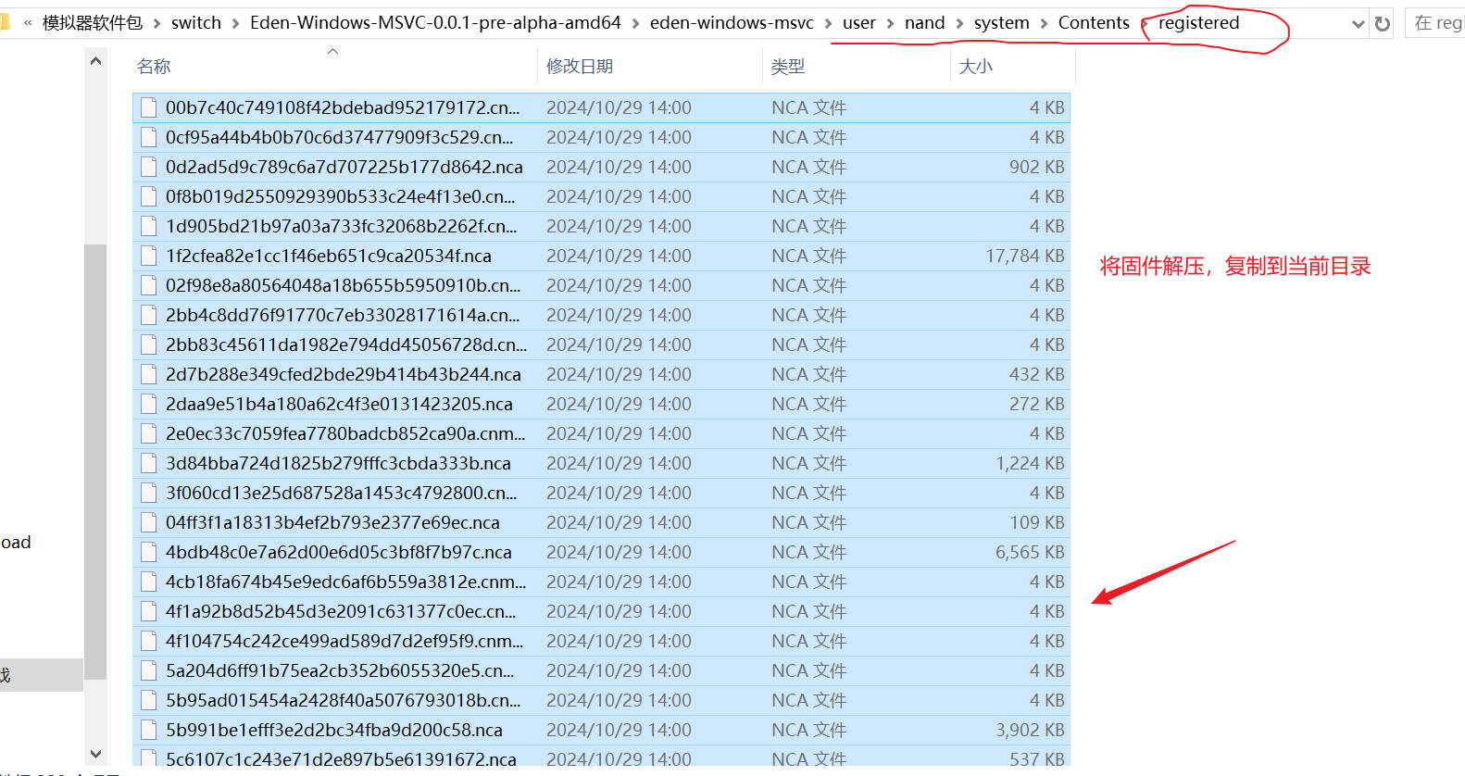
Task: Click file icon of 5b991be1efff3e2d2bc34fba9d200c58.nca
Action: tap(148, 730)
